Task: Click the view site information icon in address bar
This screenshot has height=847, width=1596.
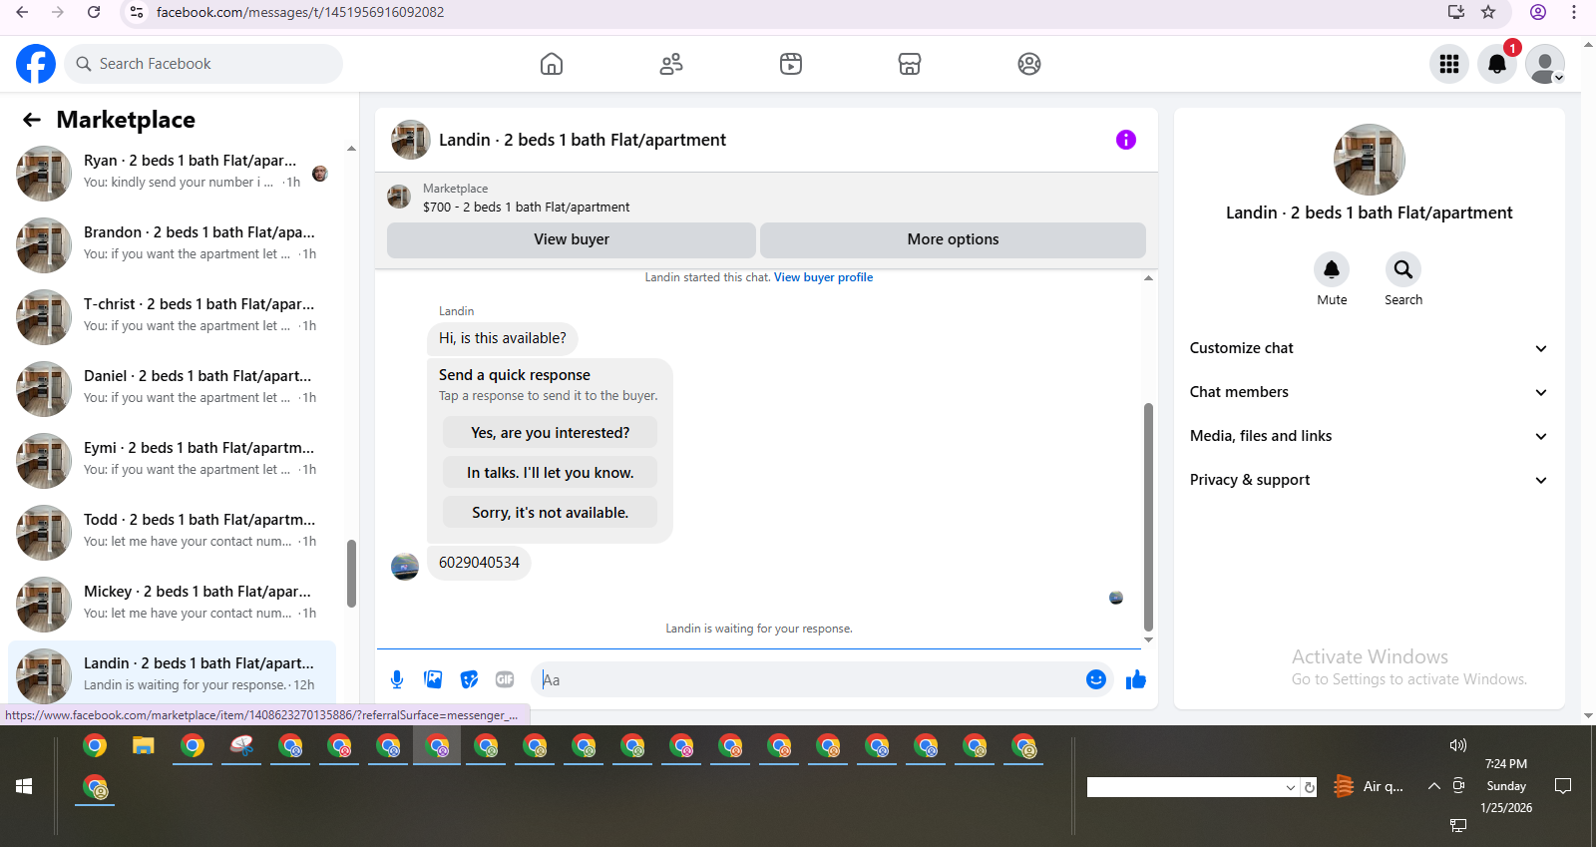Action: (137, 12)
